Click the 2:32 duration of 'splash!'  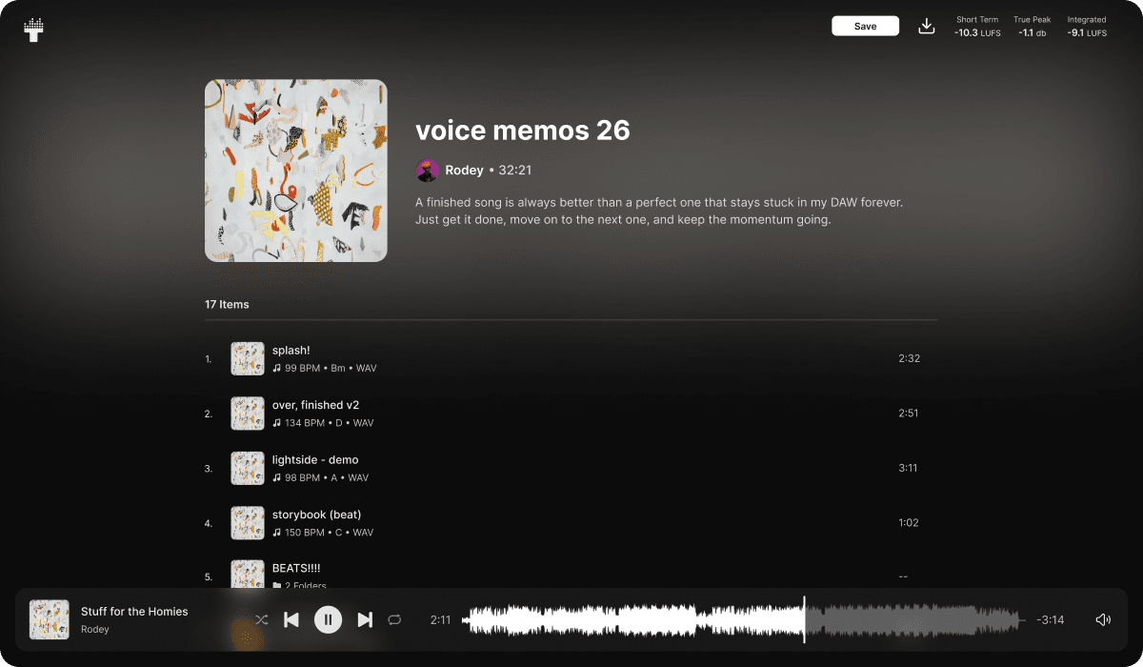point(909,359)
